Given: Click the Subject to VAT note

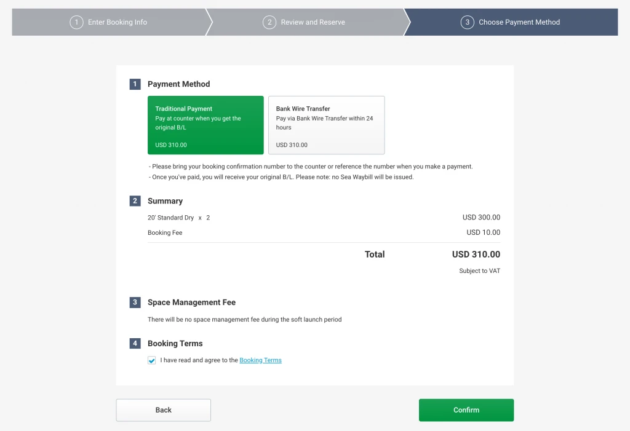Looking at the screenshot, I should [479, 271].
